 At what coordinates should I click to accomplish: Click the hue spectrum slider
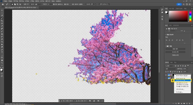pyautogui.click(x=190, y=16)
